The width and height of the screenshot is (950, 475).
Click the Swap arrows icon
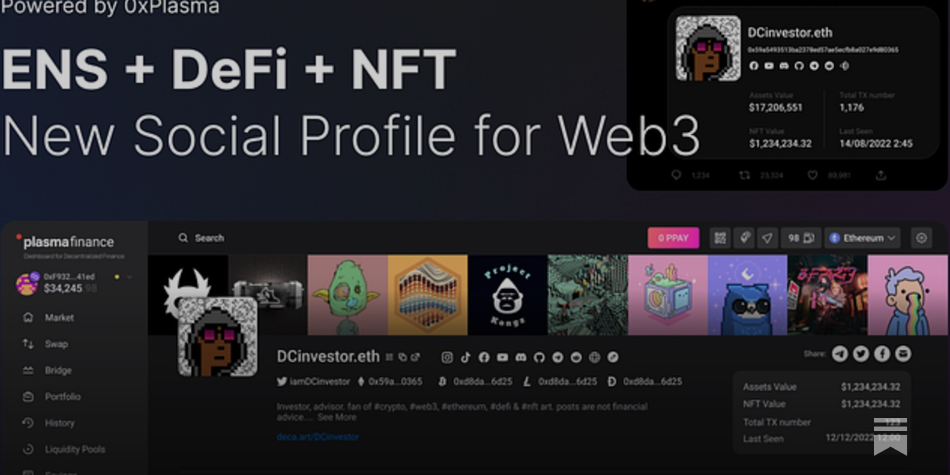(x=28, y=344)
